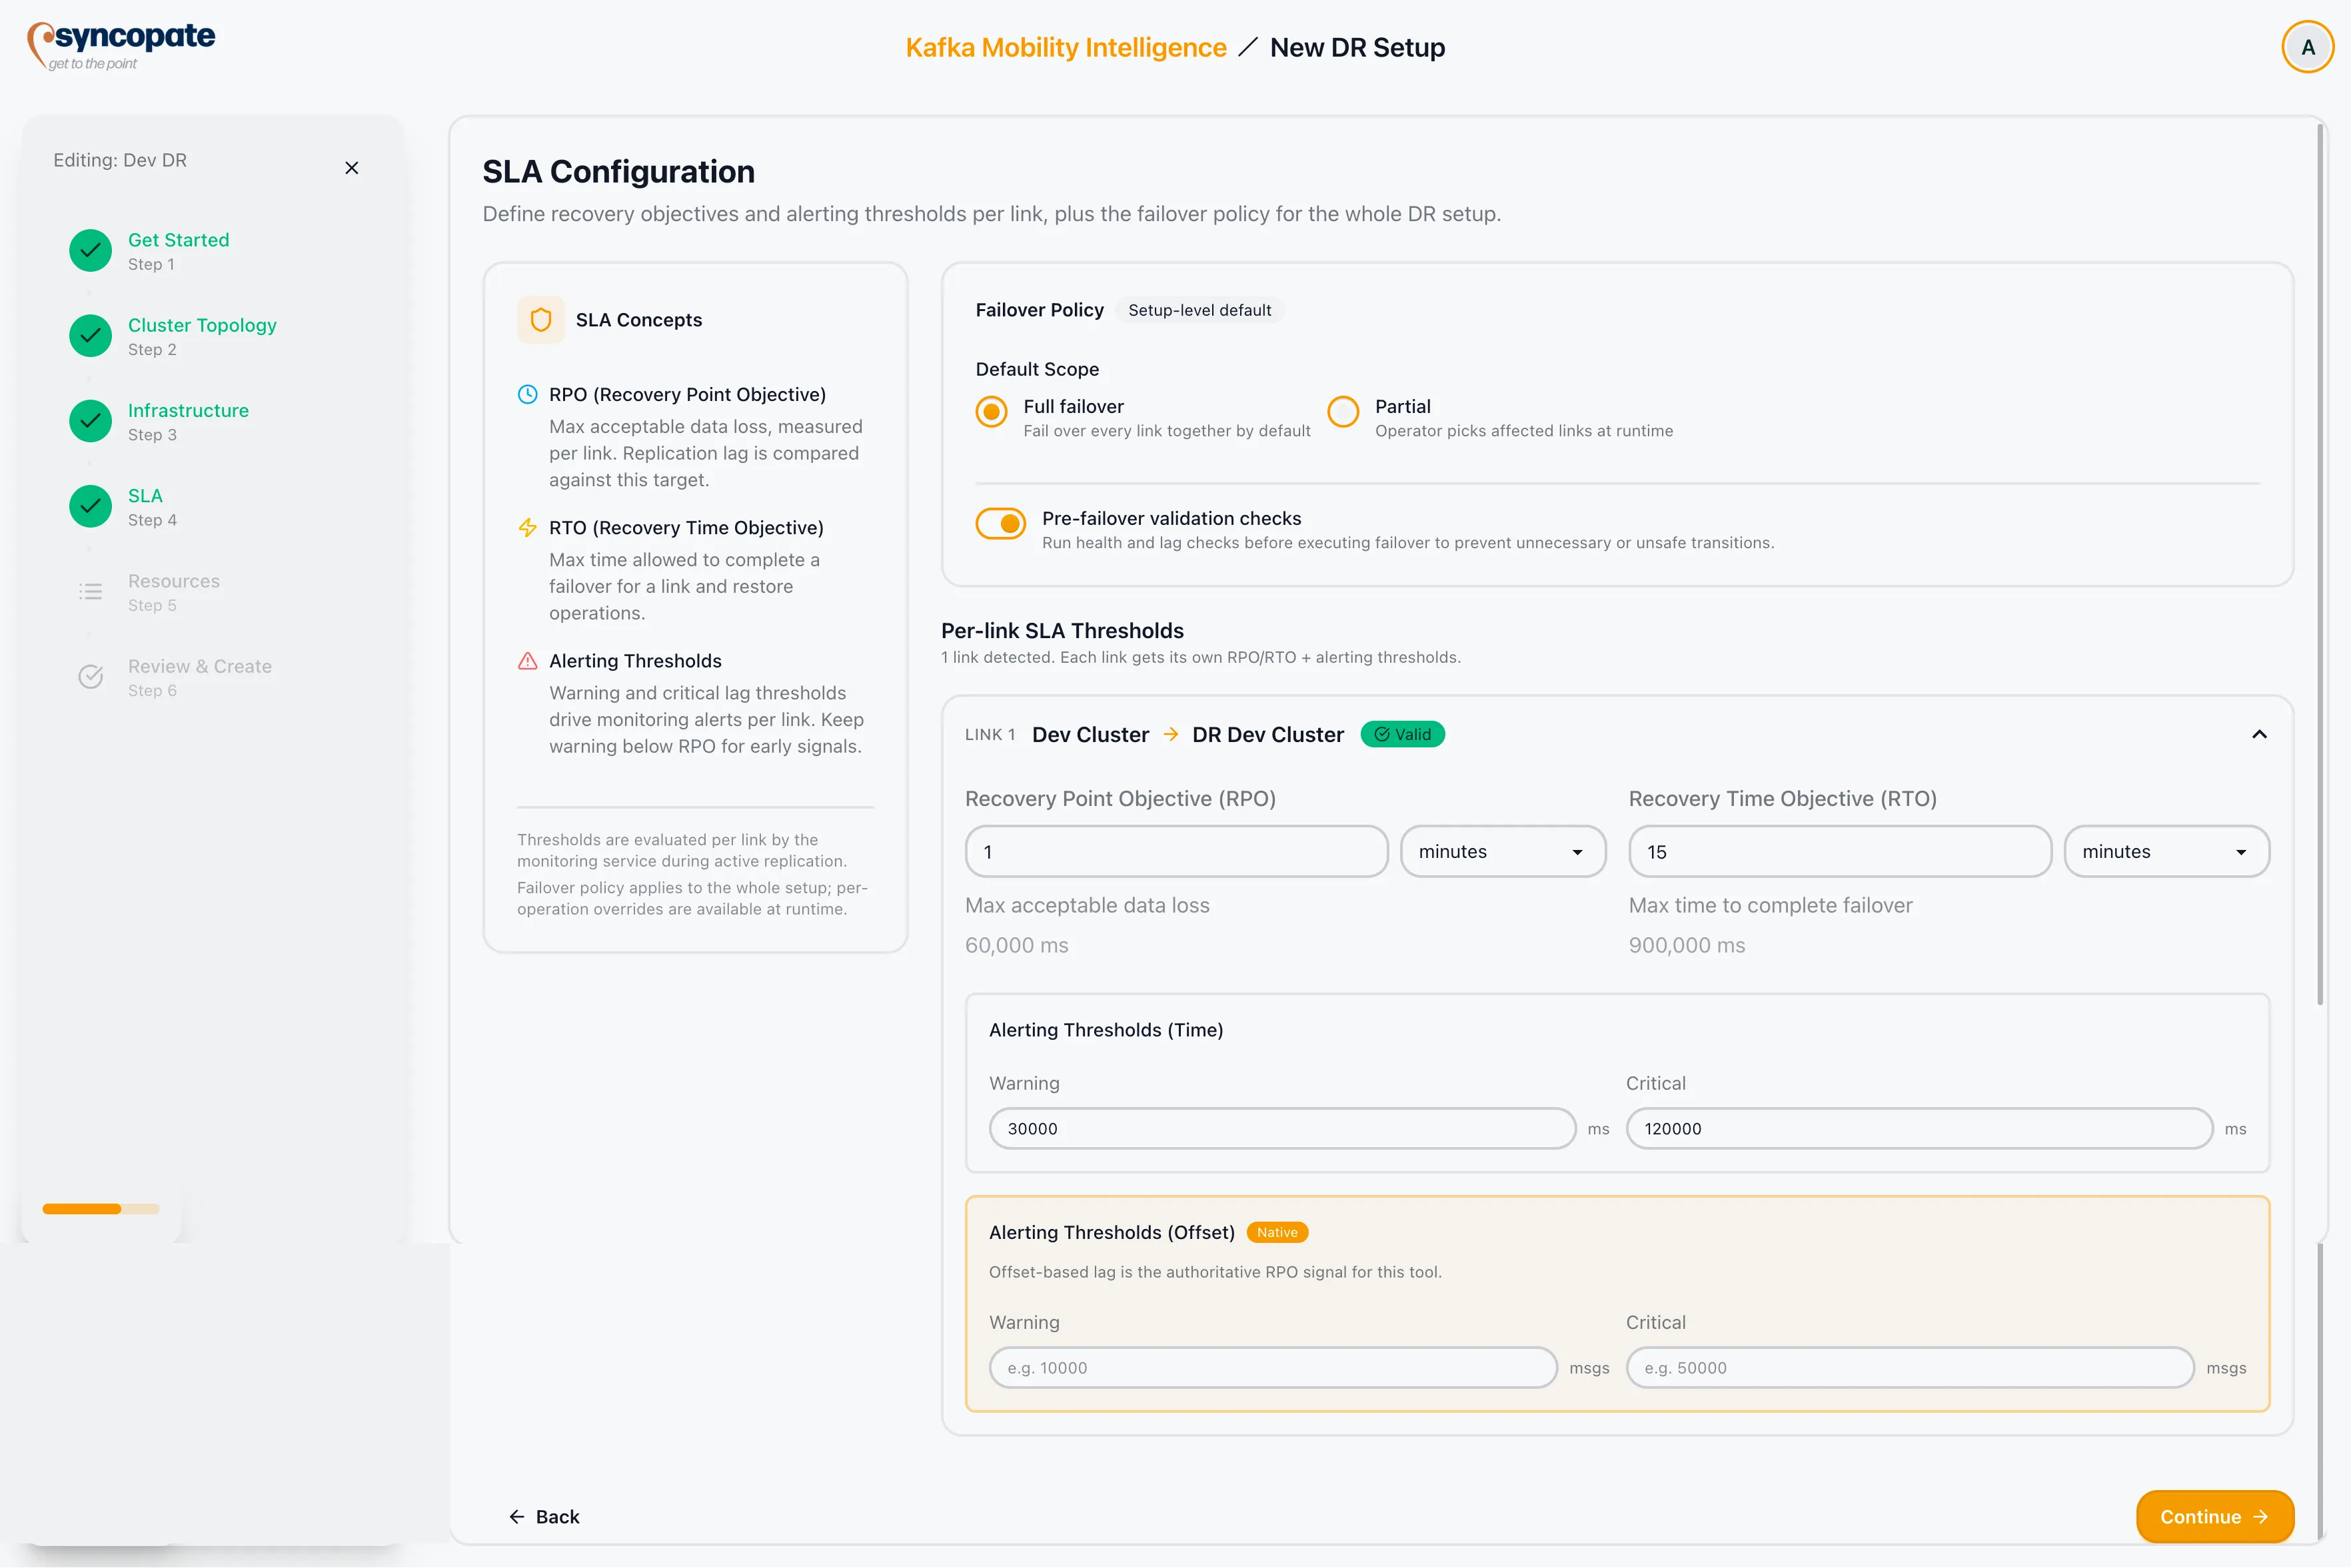Click the Cluster Topology checkmark icon
The width and height of the screenshot is (2351, 1568).
pos(90,336)
